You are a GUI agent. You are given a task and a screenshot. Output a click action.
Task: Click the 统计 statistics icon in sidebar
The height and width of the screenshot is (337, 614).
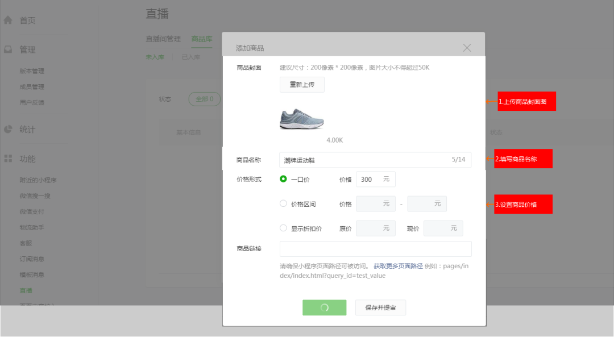[7, 129]
